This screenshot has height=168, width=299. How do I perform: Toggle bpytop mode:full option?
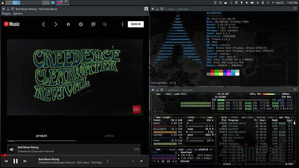pyautogui.click(x=180, y=94)
